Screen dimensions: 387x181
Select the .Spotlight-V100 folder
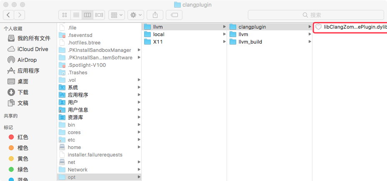click(99, 65)
